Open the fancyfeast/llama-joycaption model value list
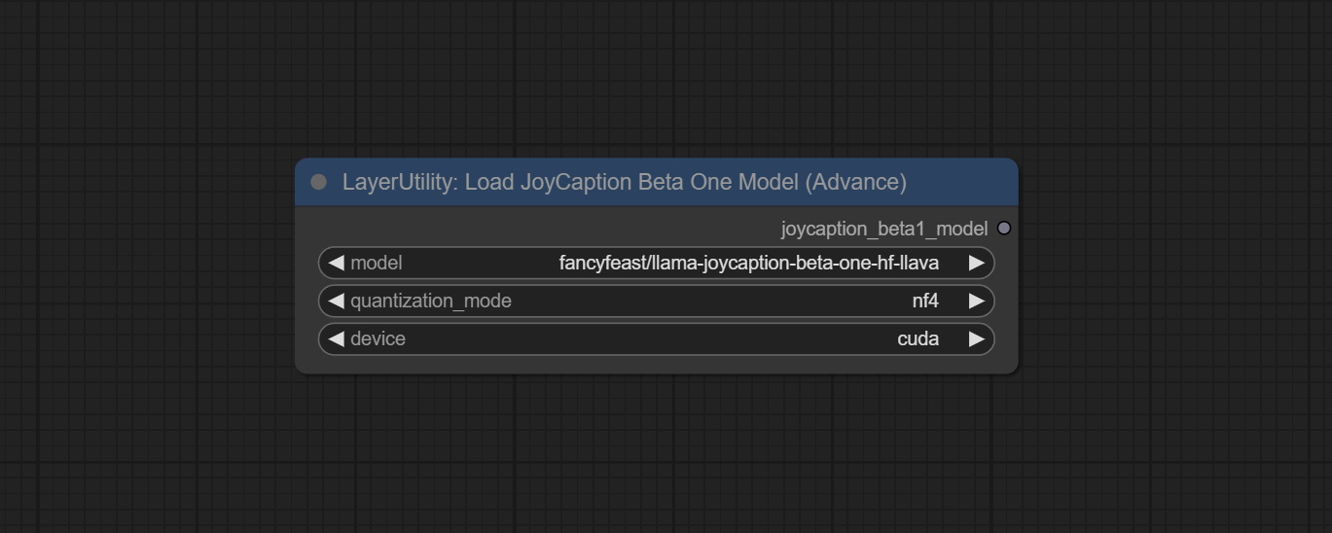This screenshot has height=533, width=1332. click(748, 263)
